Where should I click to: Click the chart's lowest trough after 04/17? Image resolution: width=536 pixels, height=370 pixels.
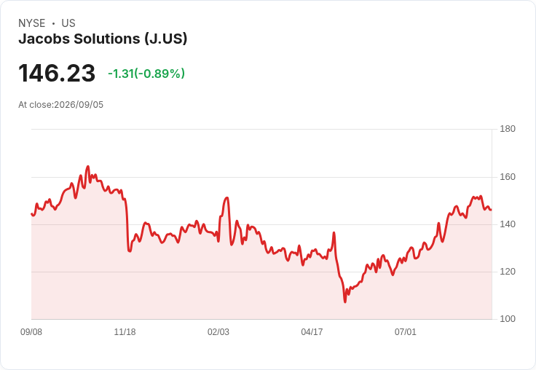(345, 302)
